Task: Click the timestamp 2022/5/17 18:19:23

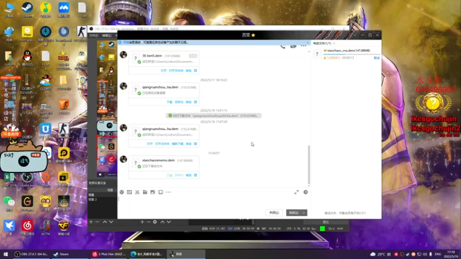Action: [214, 80]
